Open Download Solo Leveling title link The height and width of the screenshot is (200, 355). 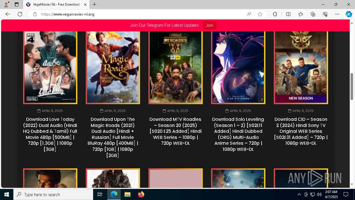238,134
